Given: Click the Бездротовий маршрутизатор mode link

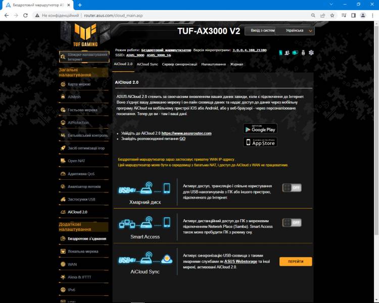Looking at the screenshot, I should 166,50.
